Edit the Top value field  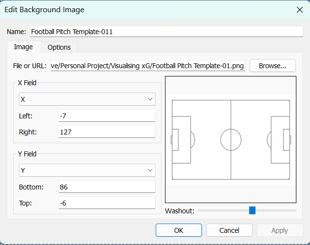tap(107, 203)
